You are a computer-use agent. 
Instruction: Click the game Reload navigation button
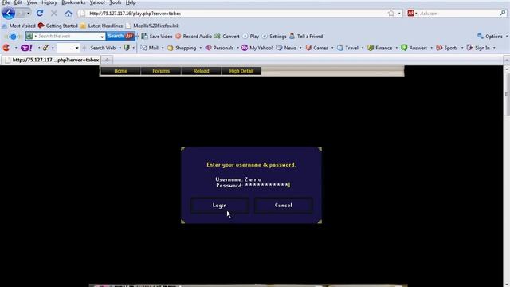pyautogui.click(x=201, y=71)
